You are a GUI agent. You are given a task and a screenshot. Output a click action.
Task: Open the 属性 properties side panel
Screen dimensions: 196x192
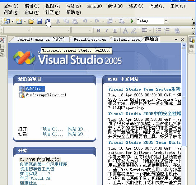click(192, 45)
